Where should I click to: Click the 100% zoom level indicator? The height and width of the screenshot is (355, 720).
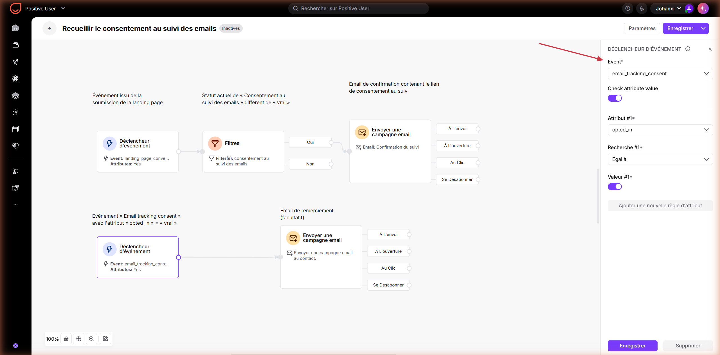point(52,339)
